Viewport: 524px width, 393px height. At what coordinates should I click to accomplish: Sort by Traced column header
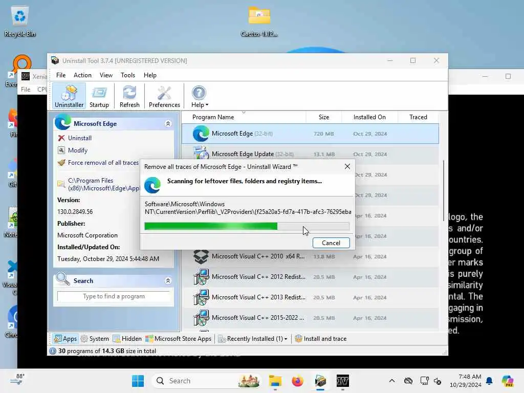click(418, 117)
